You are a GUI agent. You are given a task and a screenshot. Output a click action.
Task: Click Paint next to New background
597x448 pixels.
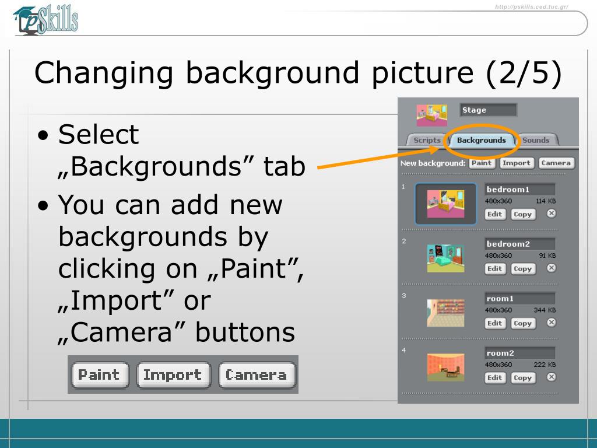[482, 163]
